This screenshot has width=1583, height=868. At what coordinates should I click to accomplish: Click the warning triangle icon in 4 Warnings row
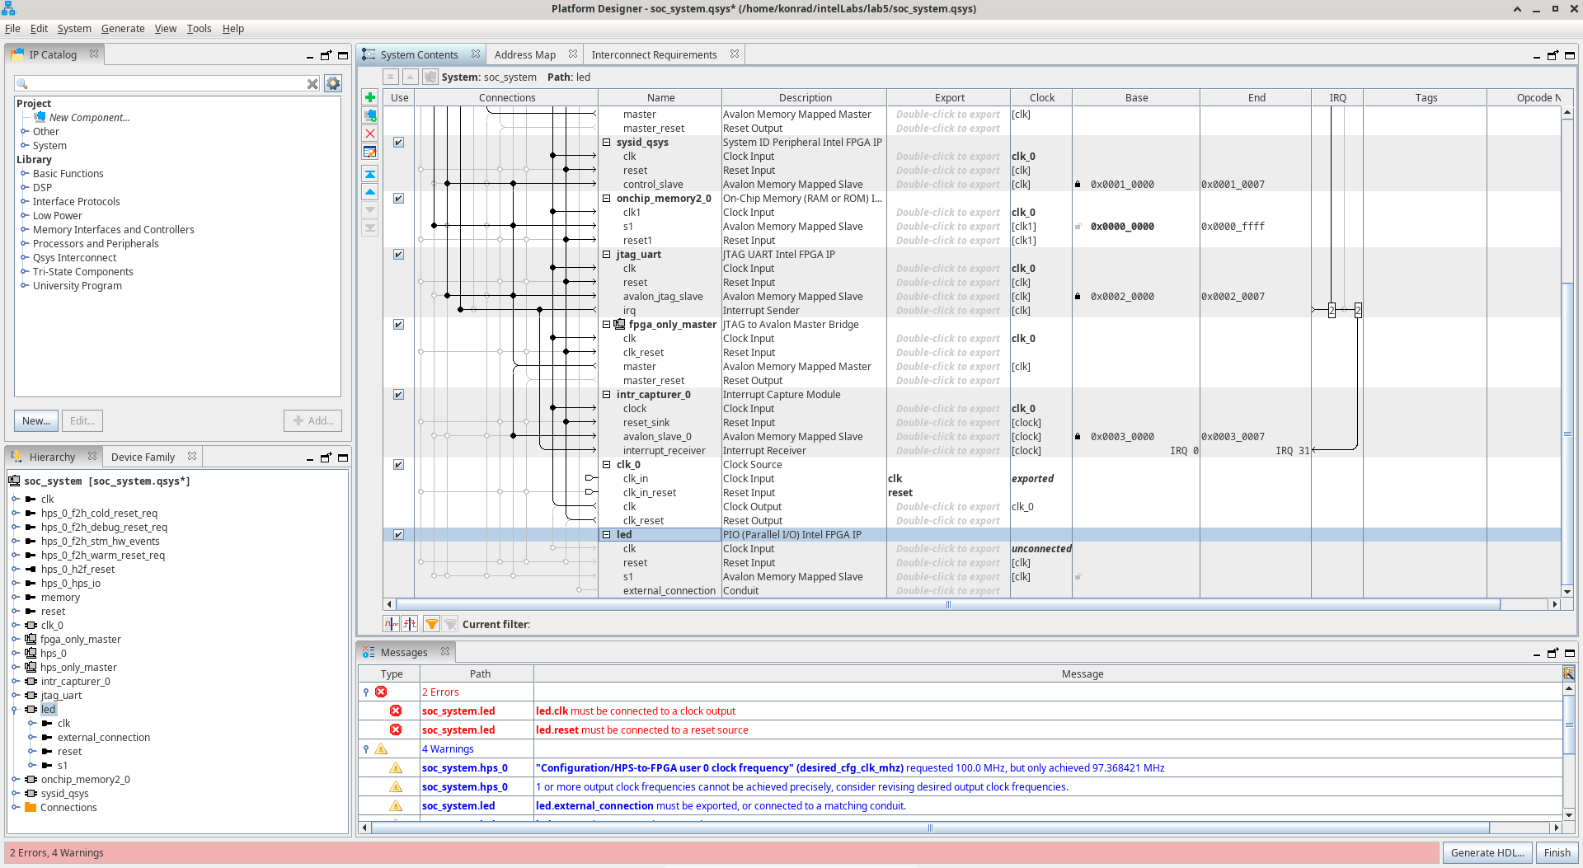point(381,748)
